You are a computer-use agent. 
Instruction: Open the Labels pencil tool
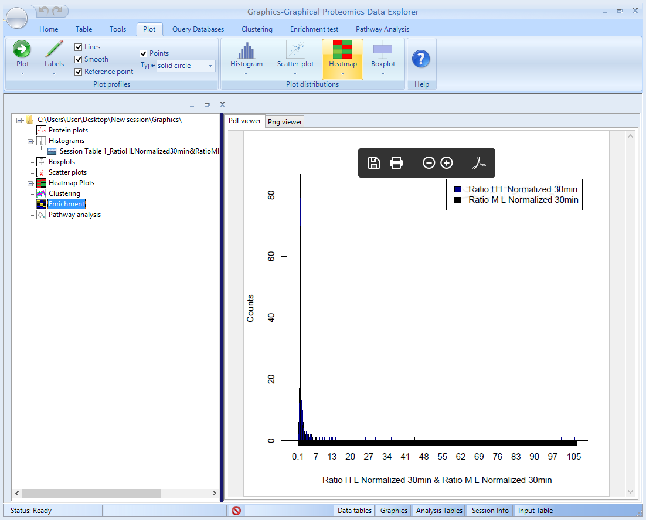tap(54, 49)
